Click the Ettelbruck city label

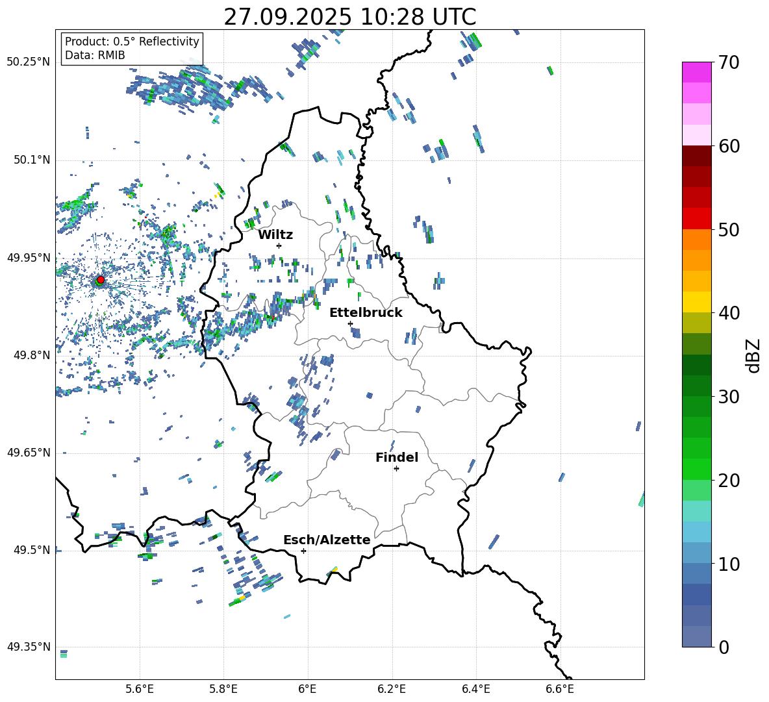[366, 313]
